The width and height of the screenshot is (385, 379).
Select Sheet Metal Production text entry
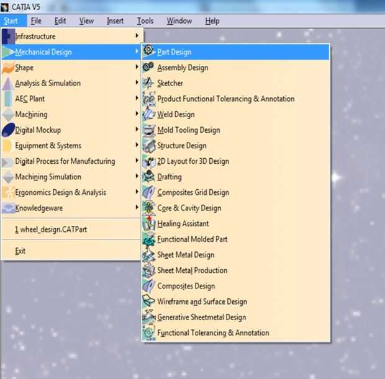(192, 270)
